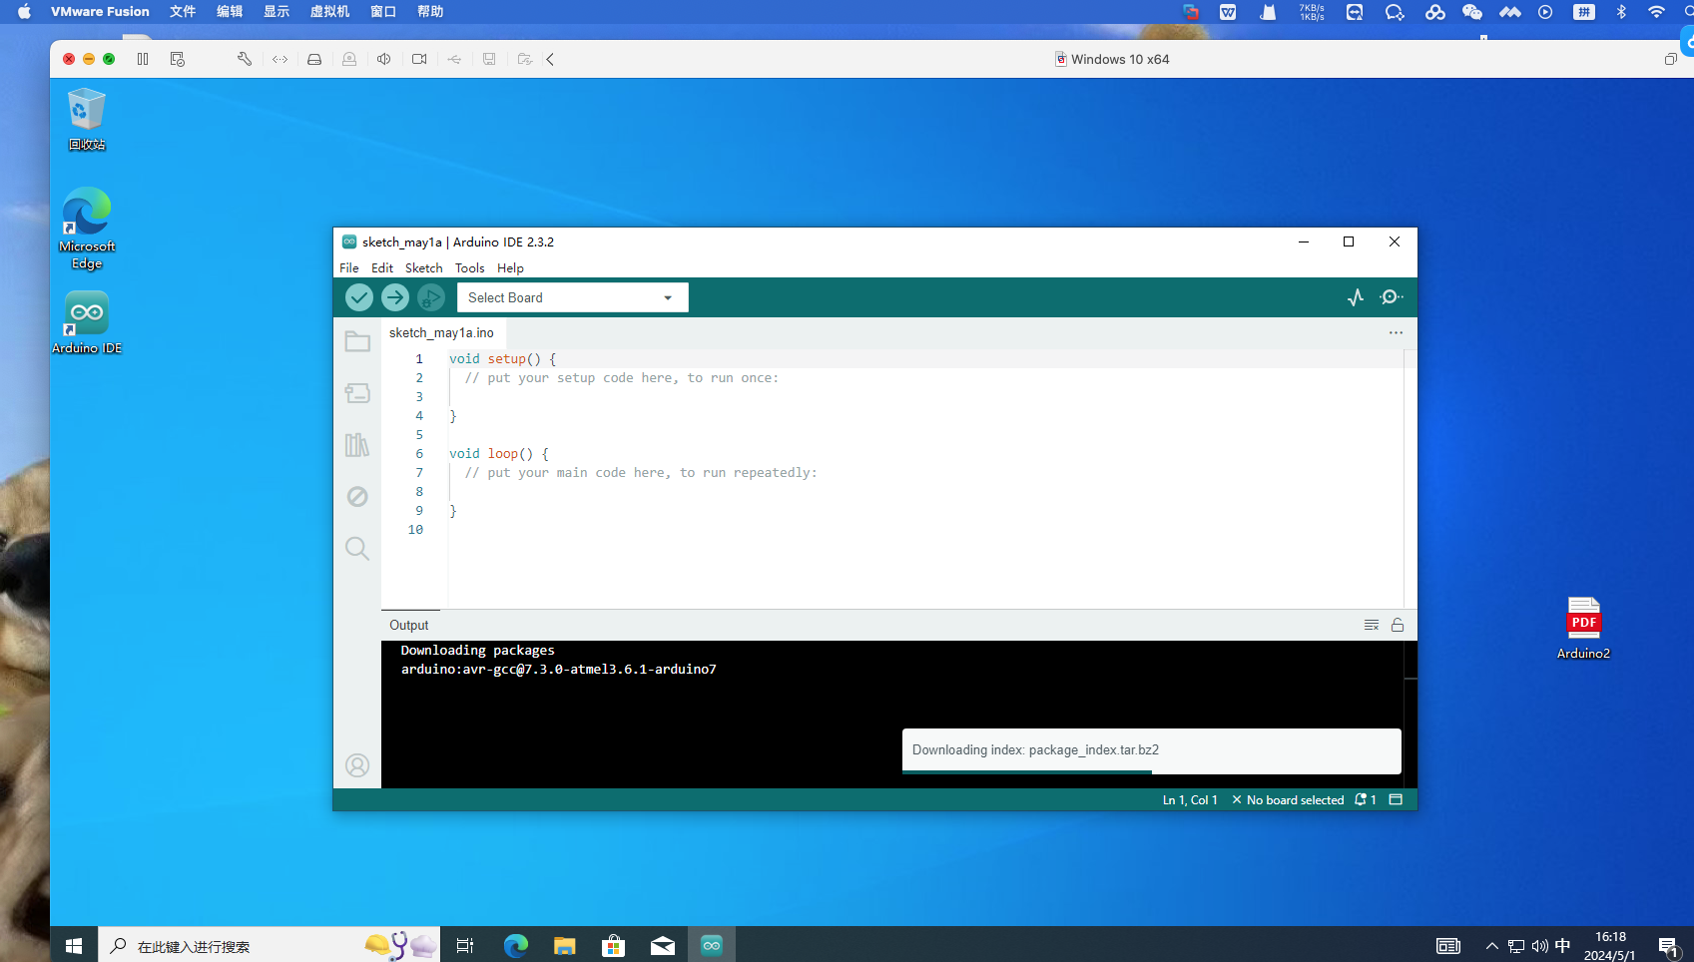The width and height of the screenshot is (1694, 962).
Task: Select the sketch_may1a.ino tab
Action: (442, 333)
